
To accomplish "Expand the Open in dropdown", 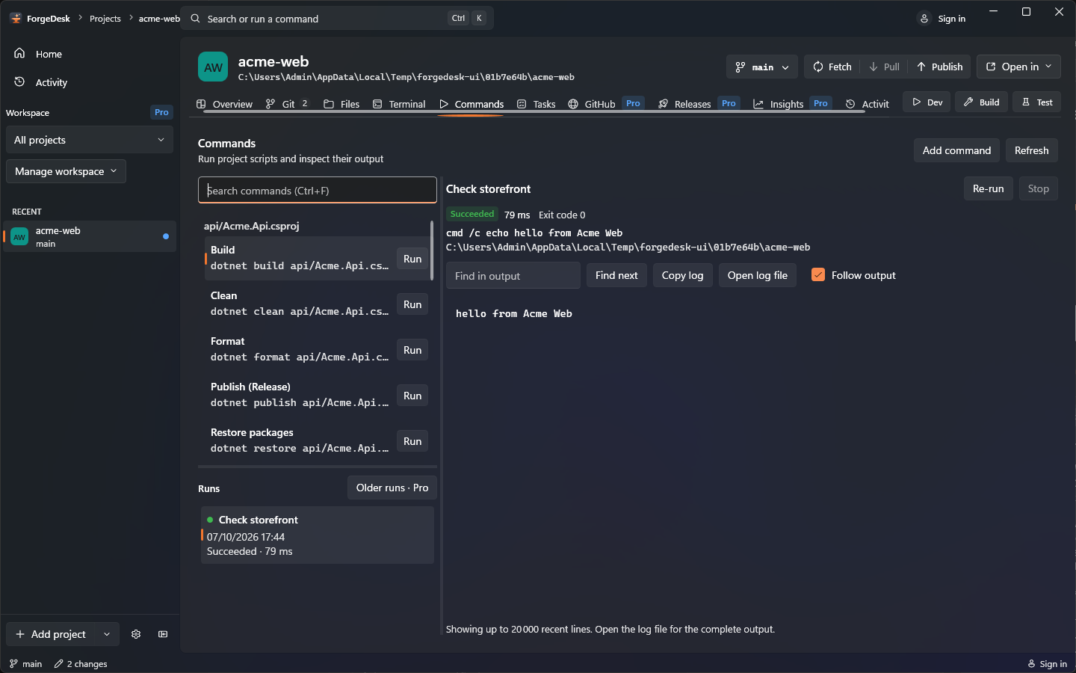I will 1018,67.
